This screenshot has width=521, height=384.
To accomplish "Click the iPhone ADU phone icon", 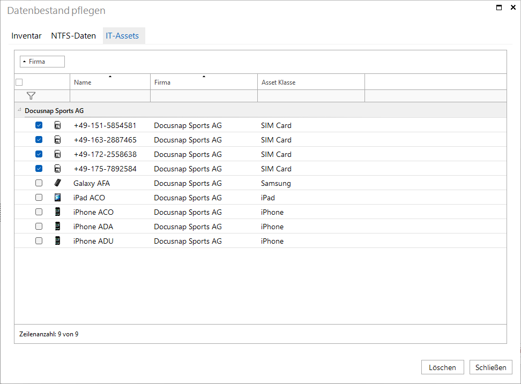I will pyautogui.click(x=57, y=240).
